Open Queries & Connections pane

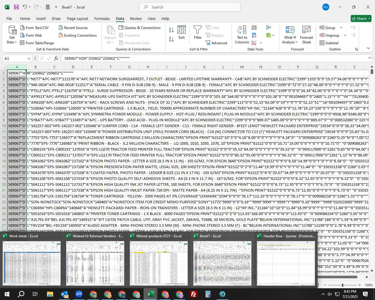(140, 28)
